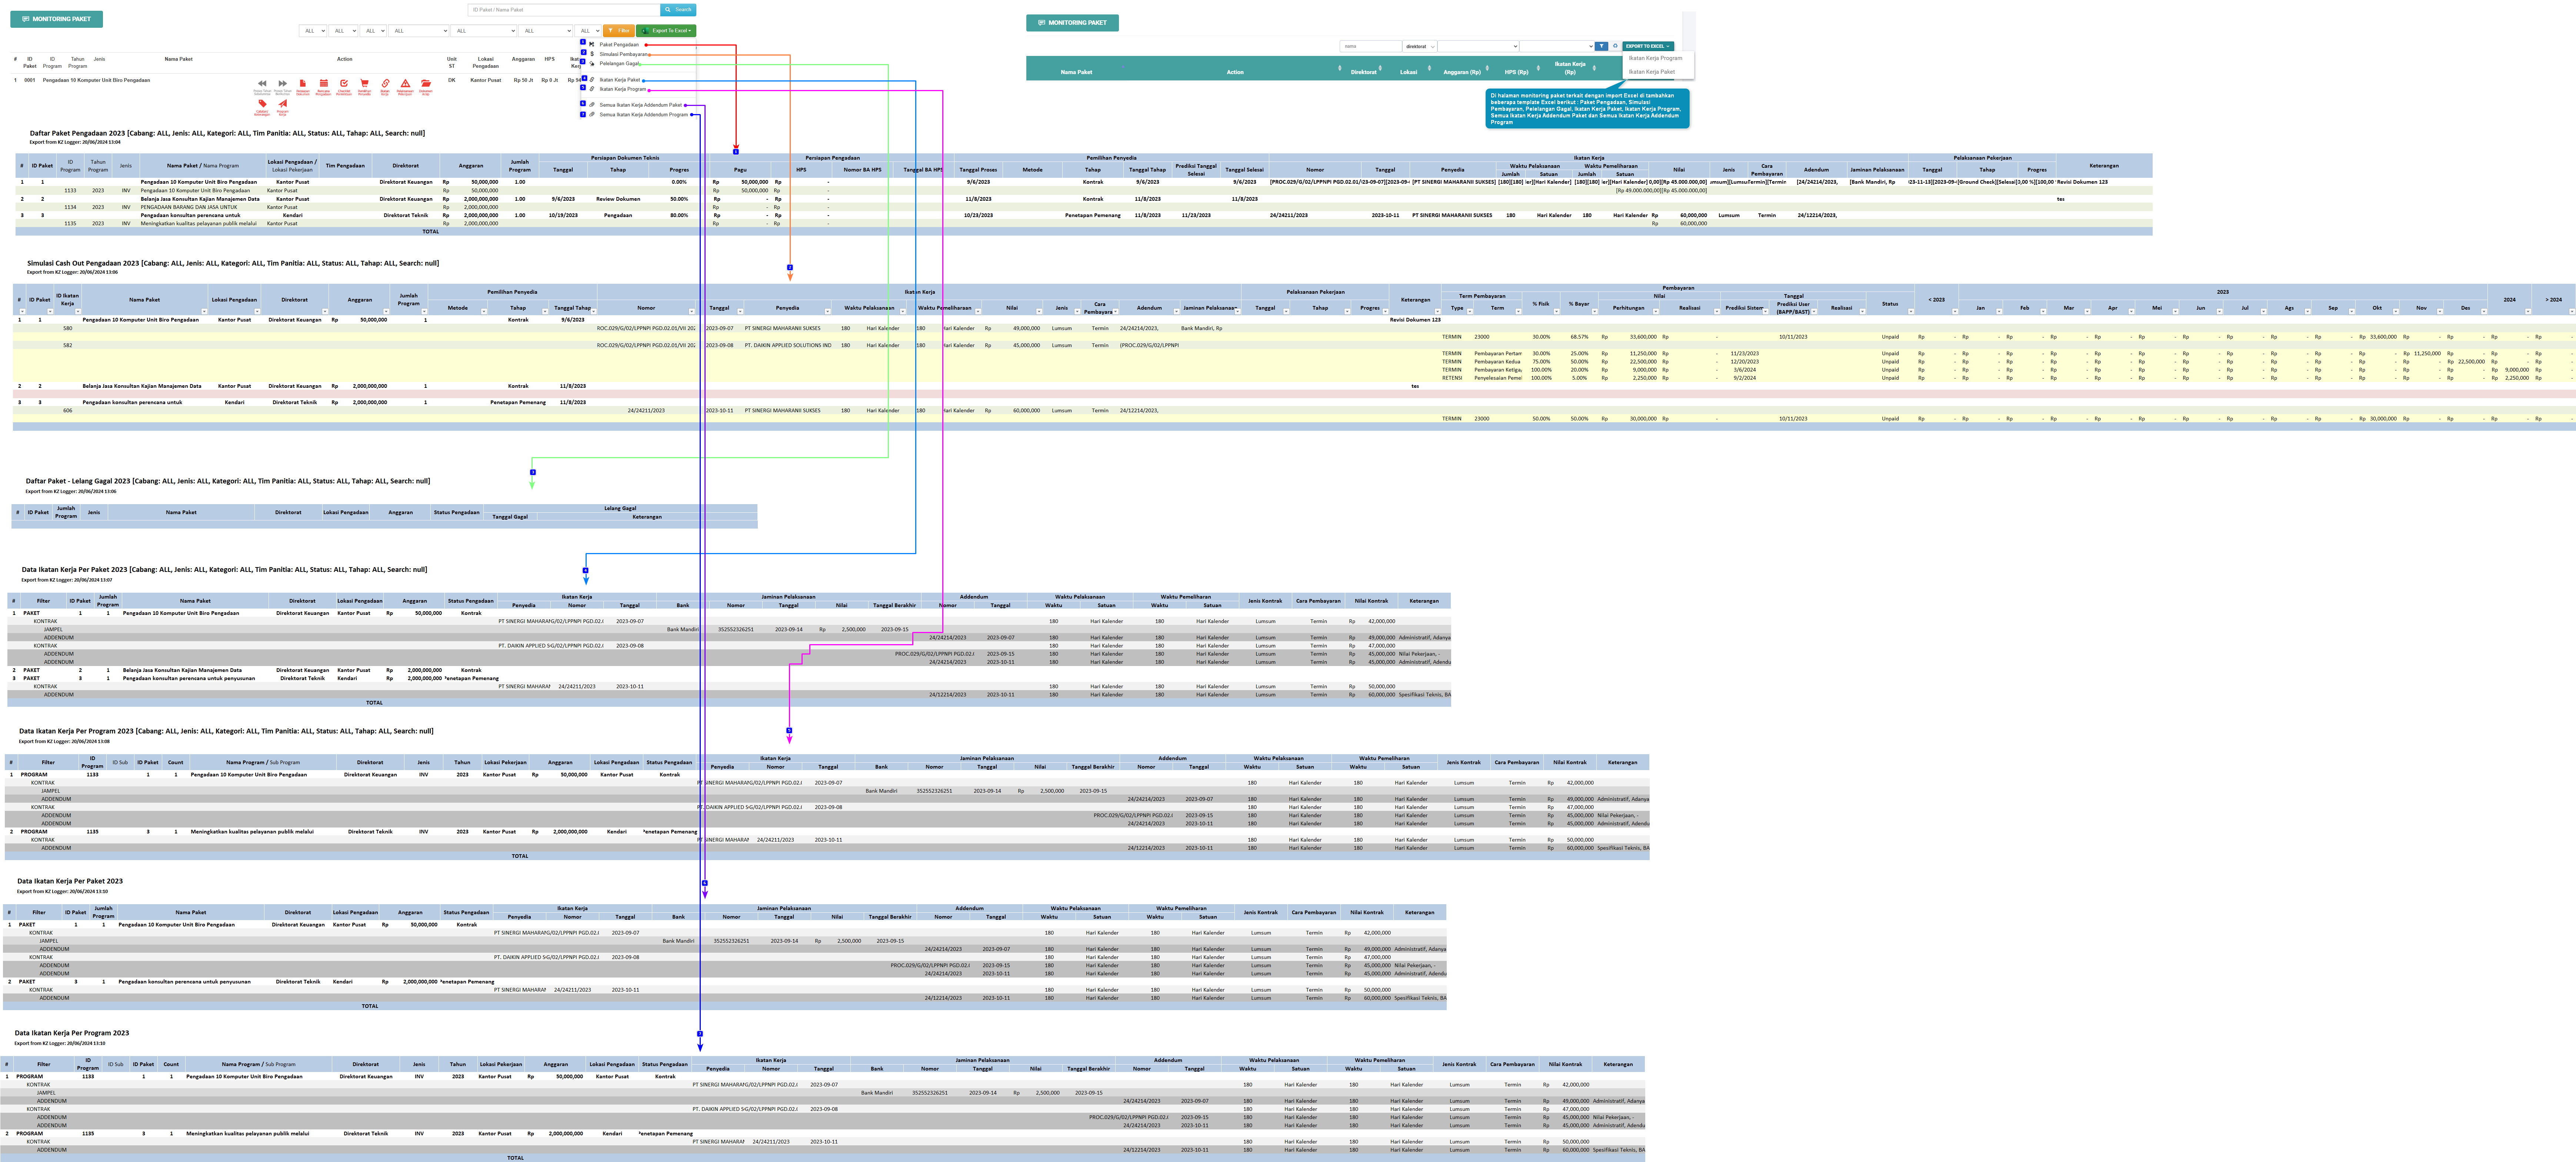Screen dimensions: 2576x1162
Task: Click the blue refresh icon beside filter
Action: 1615,46
